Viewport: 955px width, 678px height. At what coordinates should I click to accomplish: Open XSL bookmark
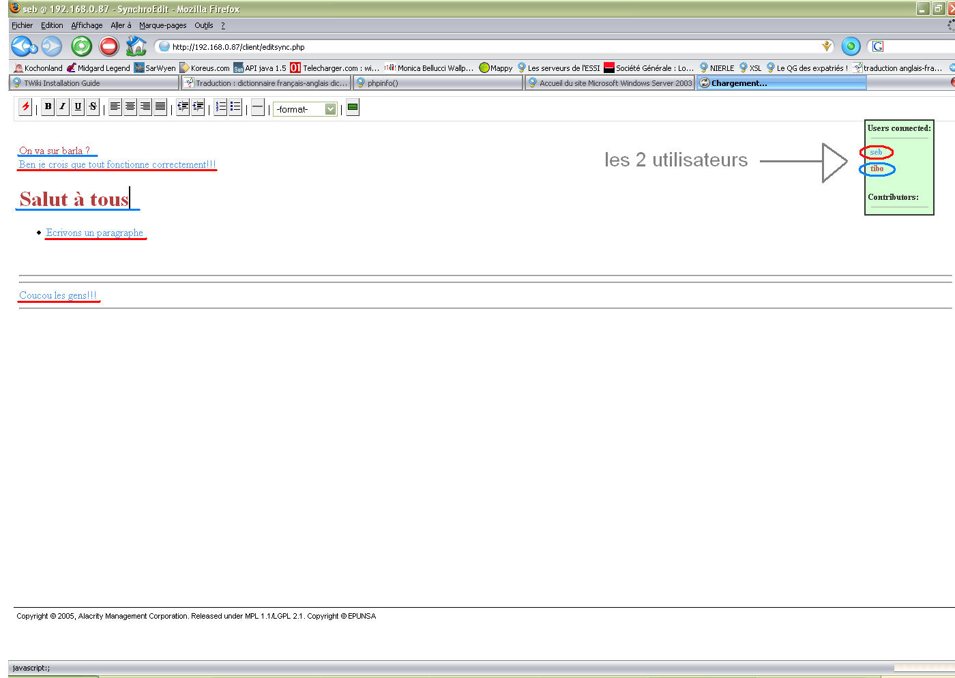pos(750,68)
